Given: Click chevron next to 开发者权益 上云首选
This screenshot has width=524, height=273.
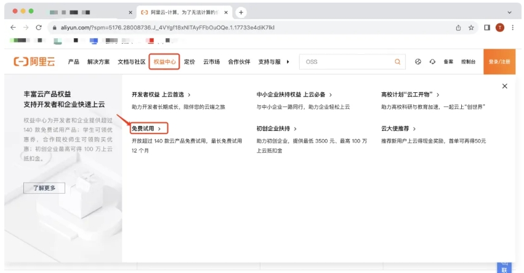Looking at the screenshot, I should 189,95.
